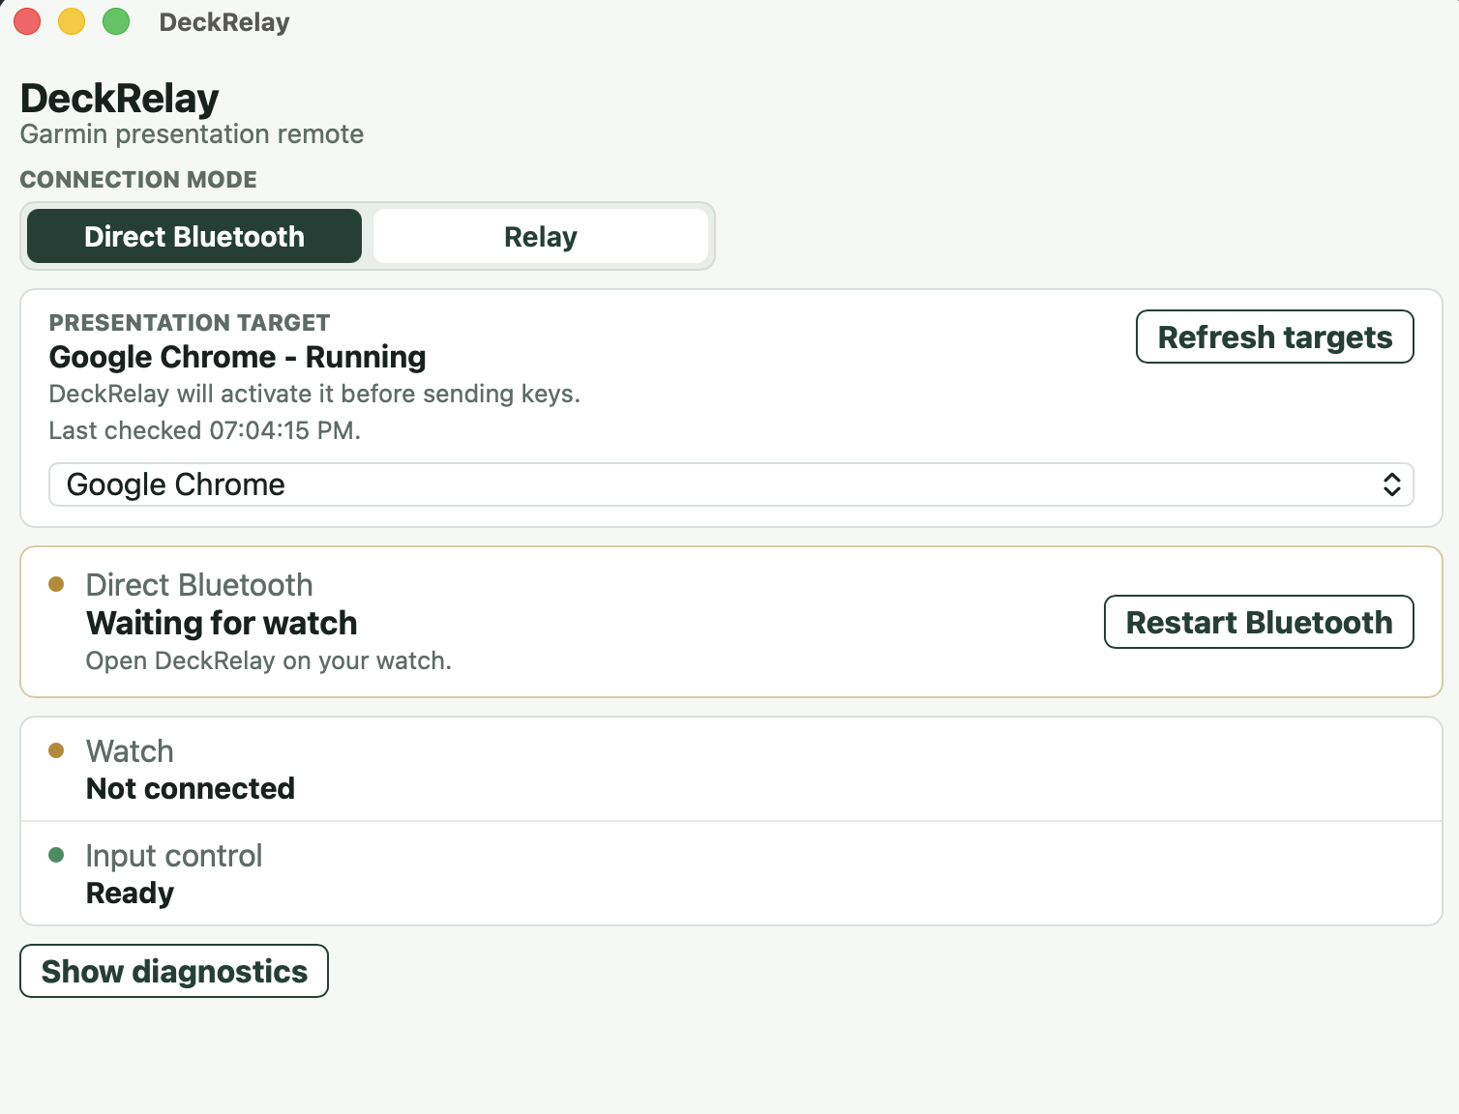Click the amber Watch status dot
This screenshot has width=1459, height=1114.
click(56, 750)
